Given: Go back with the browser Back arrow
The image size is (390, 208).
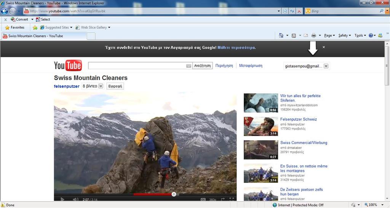Looking at the screenshot, I should click(5, 11).
